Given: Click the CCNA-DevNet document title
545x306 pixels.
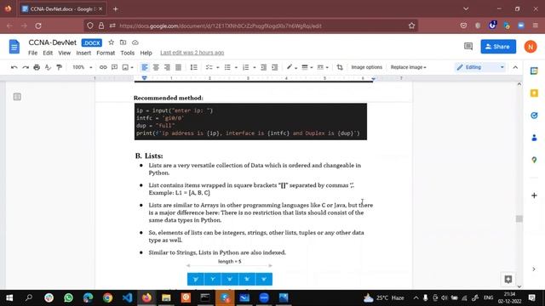Looking at the screenshot, I should pyautogui.click(x=53, y=42).
